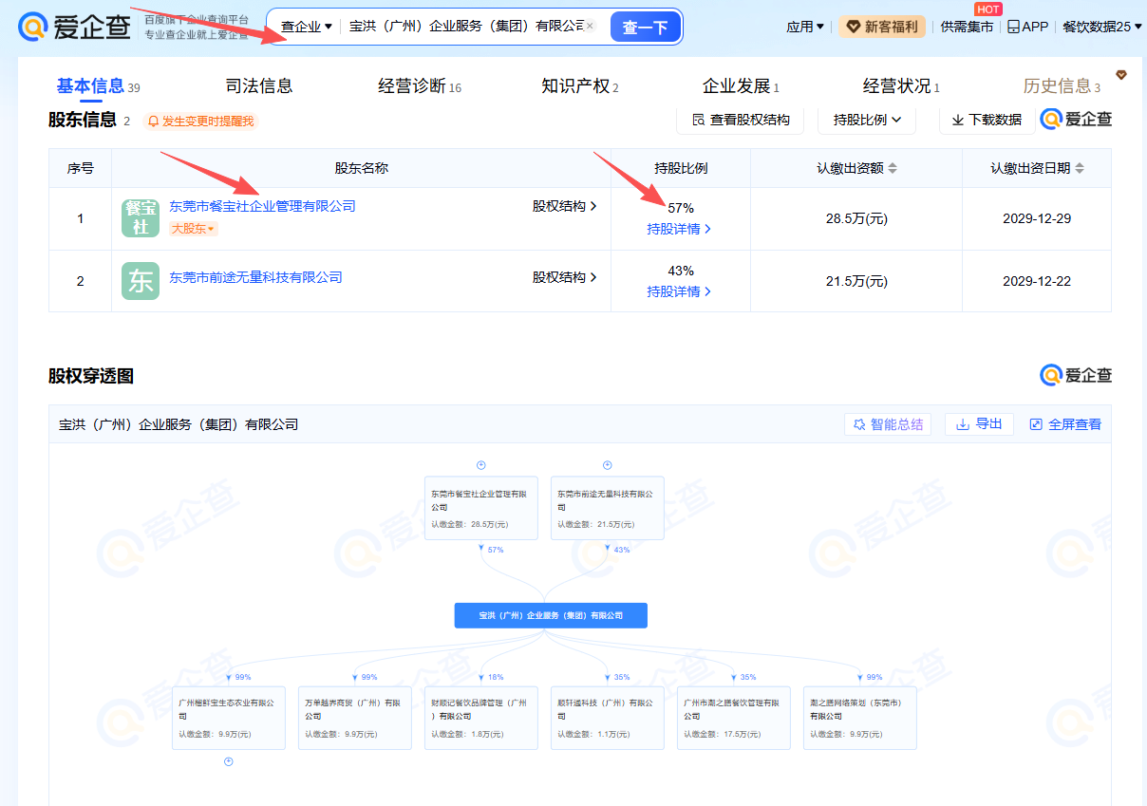Viewport: 1147px width, 806px height.
Task: Click the 查一下 search button
Action: coord(646,28)
